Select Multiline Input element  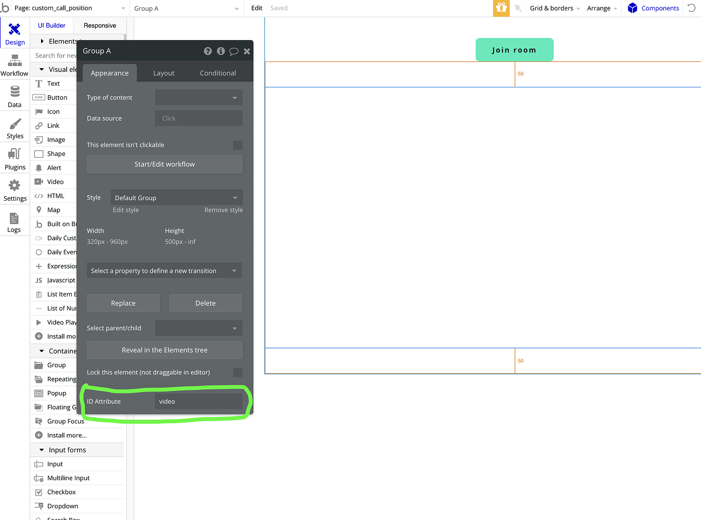69,478
